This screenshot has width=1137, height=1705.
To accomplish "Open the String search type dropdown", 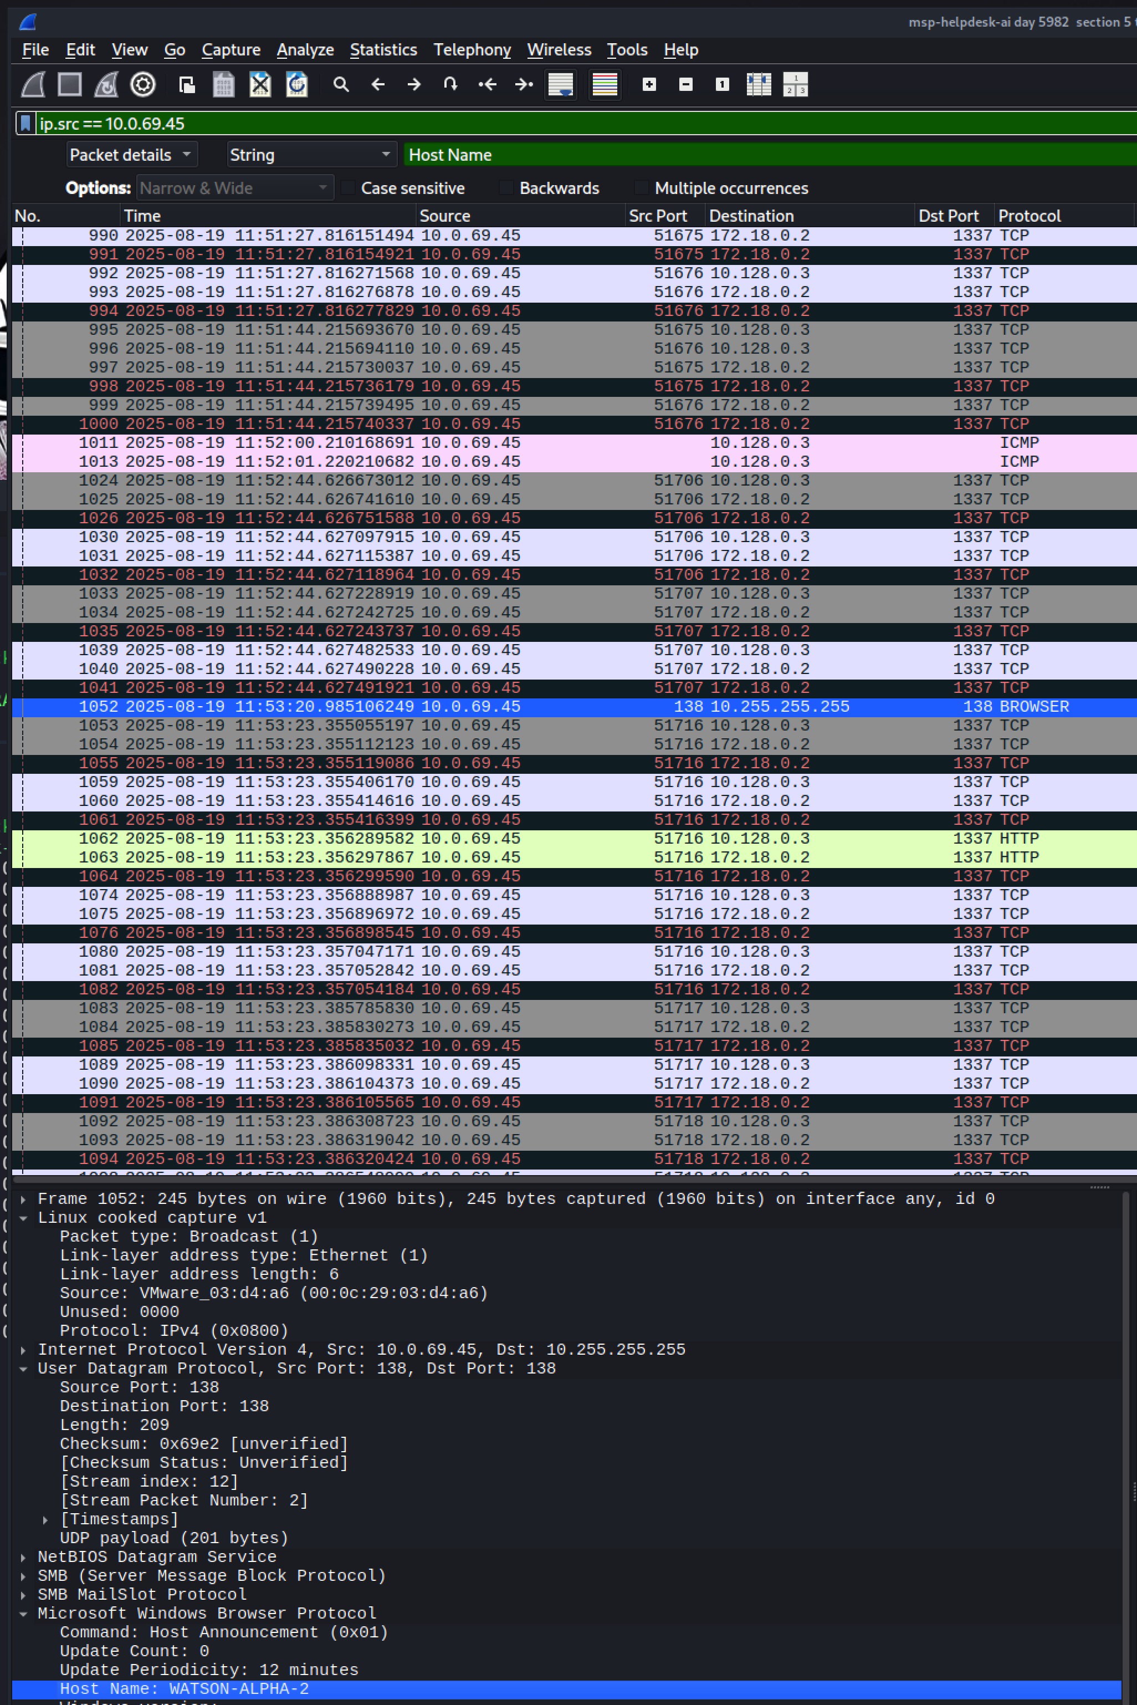I will 311,155.
